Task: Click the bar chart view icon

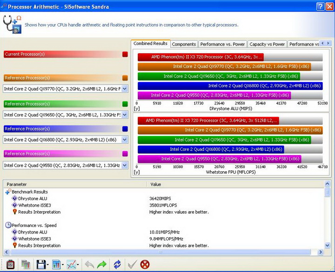Action: coord(56,265)
